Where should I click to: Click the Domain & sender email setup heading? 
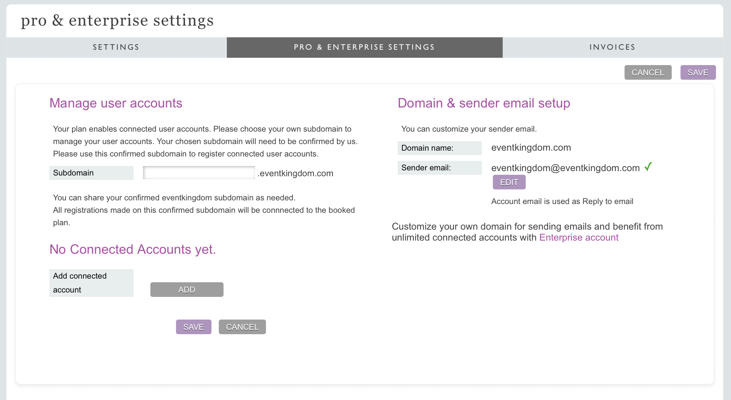click(x=484, y=103)
